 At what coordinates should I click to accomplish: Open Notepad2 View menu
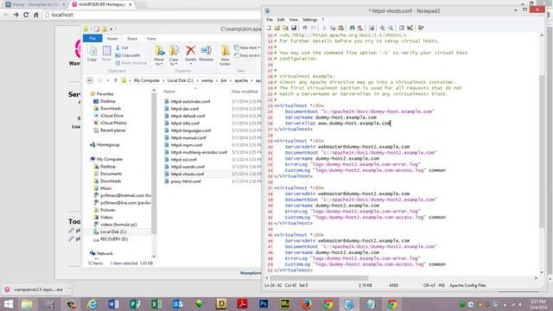tap(294, 20)
